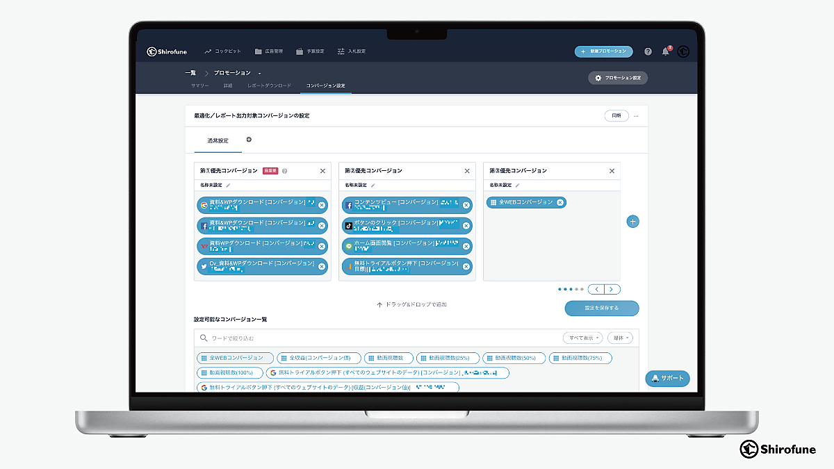Close the 第③優先コンバージョン panel
Image resolution: width=834 pixels, height=469 pixels.
[612, 171]
